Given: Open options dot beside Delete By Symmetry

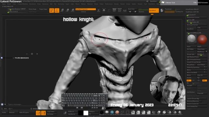Looking at the screenshot, I should coord(205,67).
